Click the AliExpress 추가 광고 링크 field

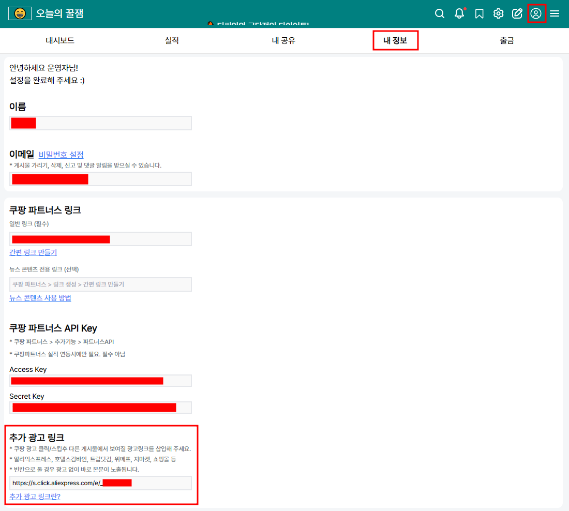(x=100, y=483)
